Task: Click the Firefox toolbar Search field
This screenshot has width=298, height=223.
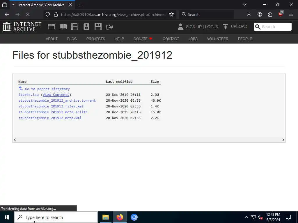Action: pos(206,15)
